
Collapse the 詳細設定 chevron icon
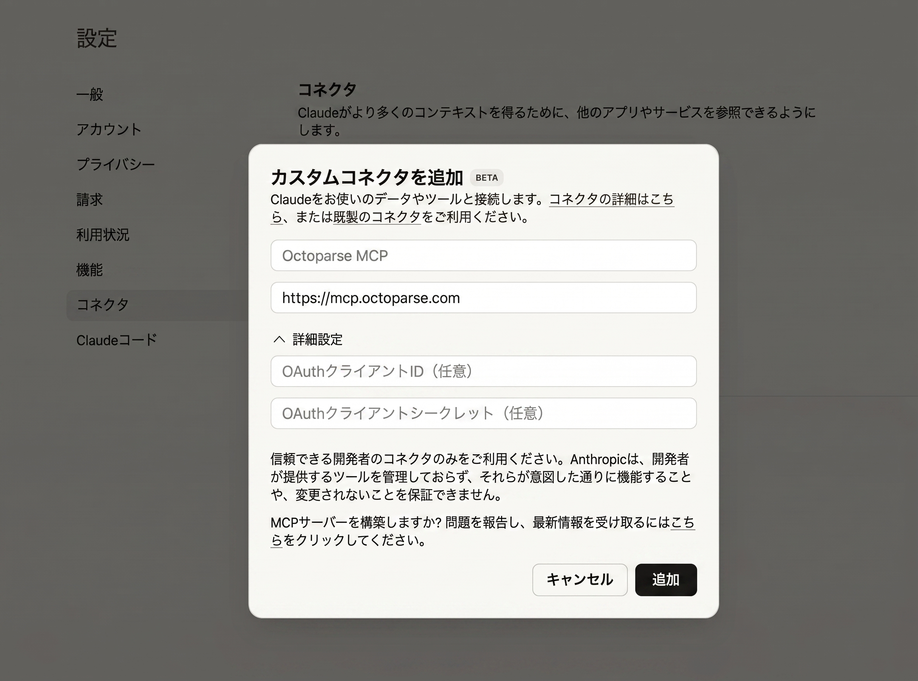[279, 340]
